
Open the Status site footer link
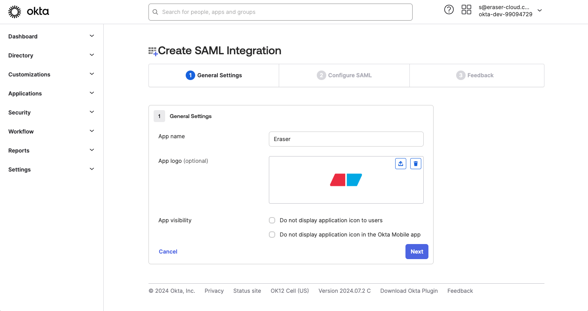click(x=247, y=291)
